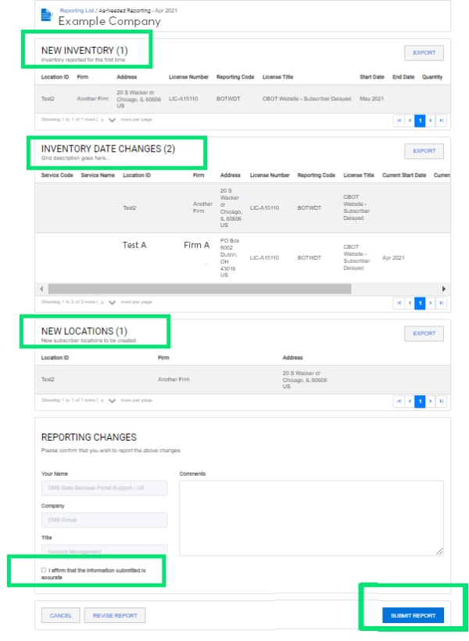Click the Submit Report button
The height and width of the screenshot is (641, 469).
point(413,616)
